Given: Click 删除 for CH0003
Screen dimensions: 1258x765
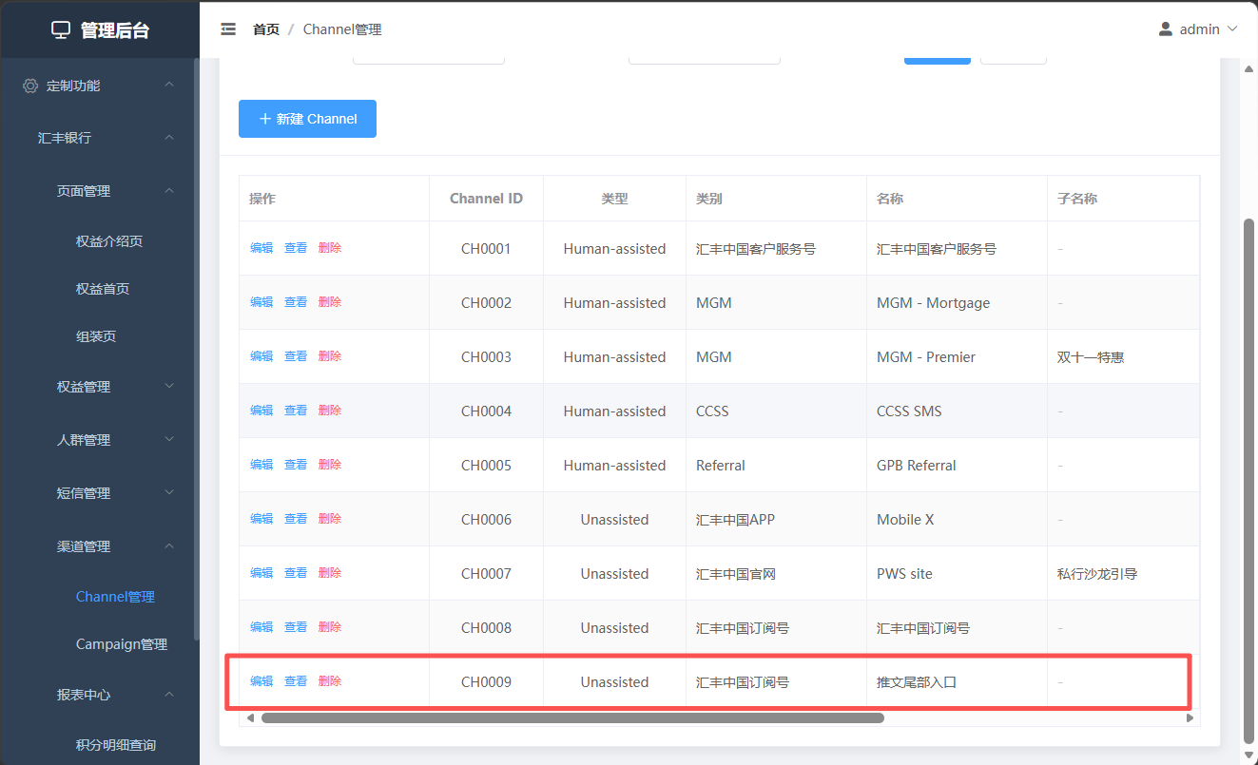Looking at the screenshot, I should coord(330,356).
